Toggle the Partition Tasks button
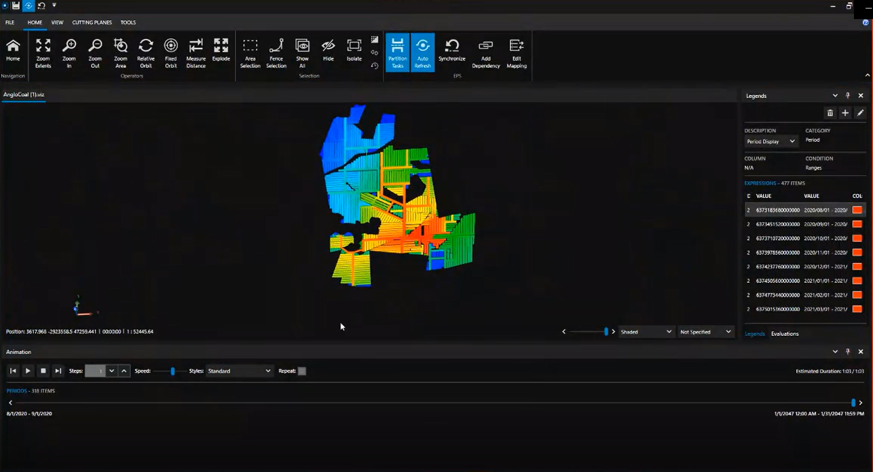The width and height of the screenshot is (873, 472). pos(398,52)
